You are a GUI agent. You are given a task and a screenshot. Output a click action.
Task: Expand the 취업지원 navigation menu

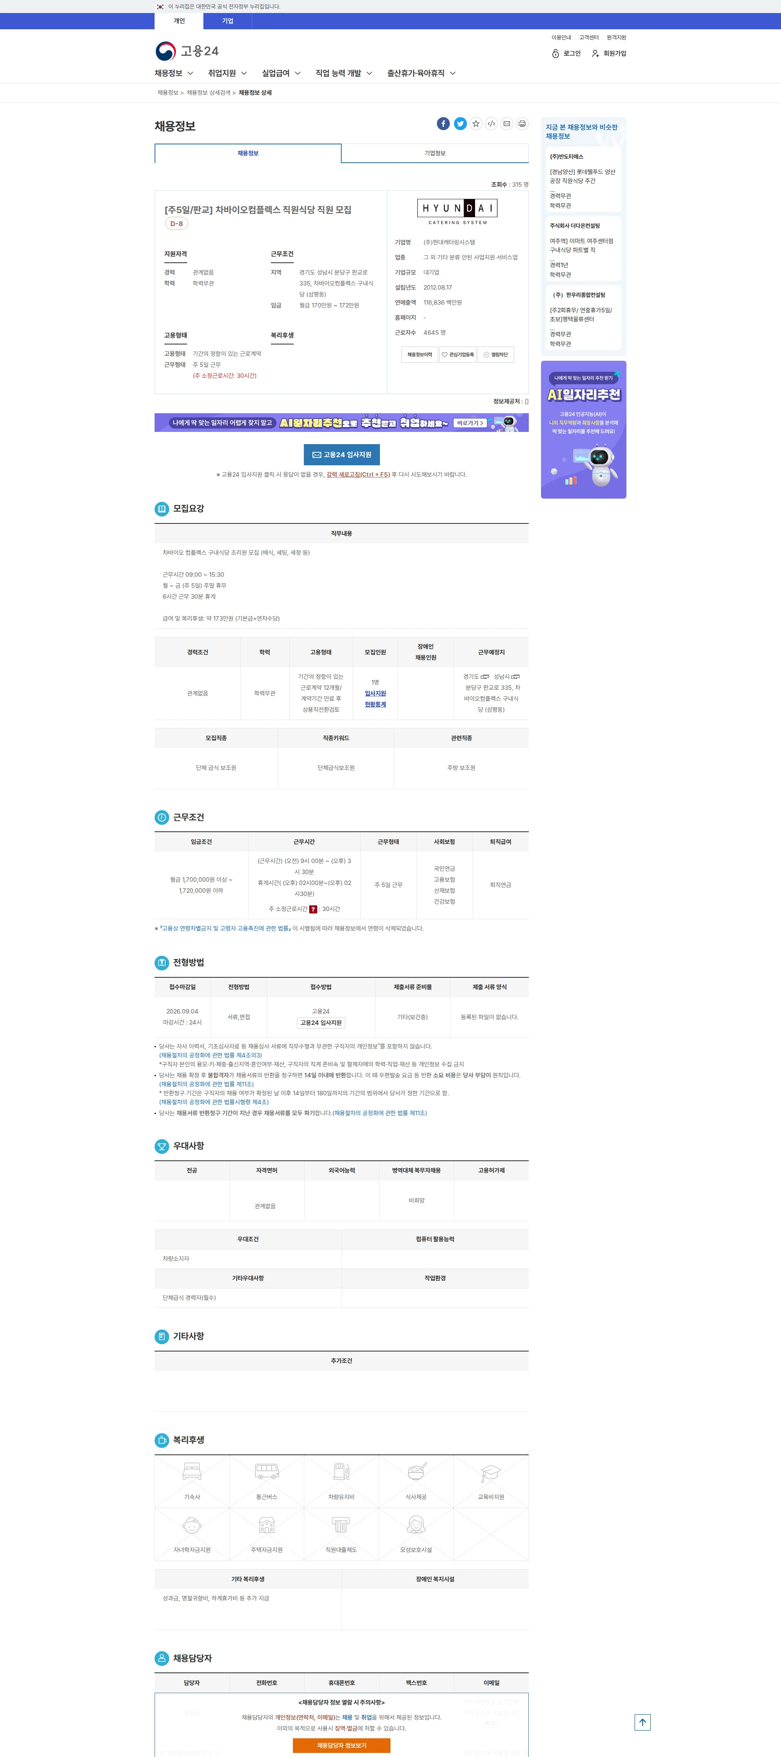228,73
